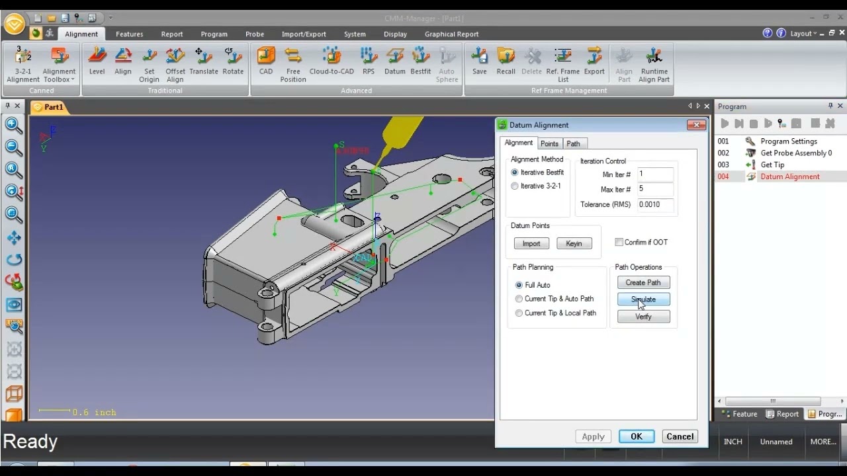Click the Max Iter # input field
847x476 pixels.
coord(655,189)
